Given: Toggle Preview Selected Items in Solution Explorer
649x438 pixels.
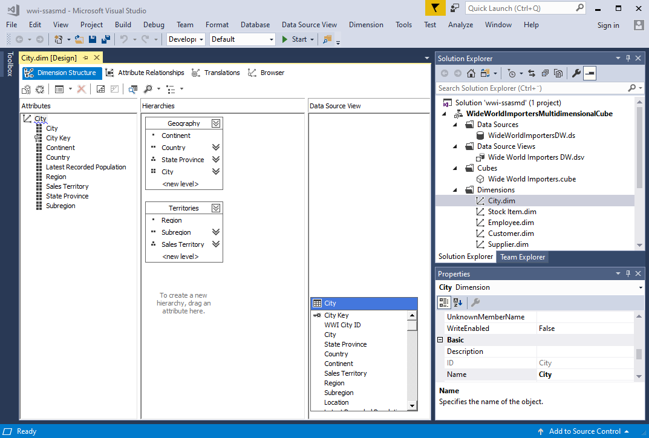Looking at the screenshot, I should (x=590, y=73).
